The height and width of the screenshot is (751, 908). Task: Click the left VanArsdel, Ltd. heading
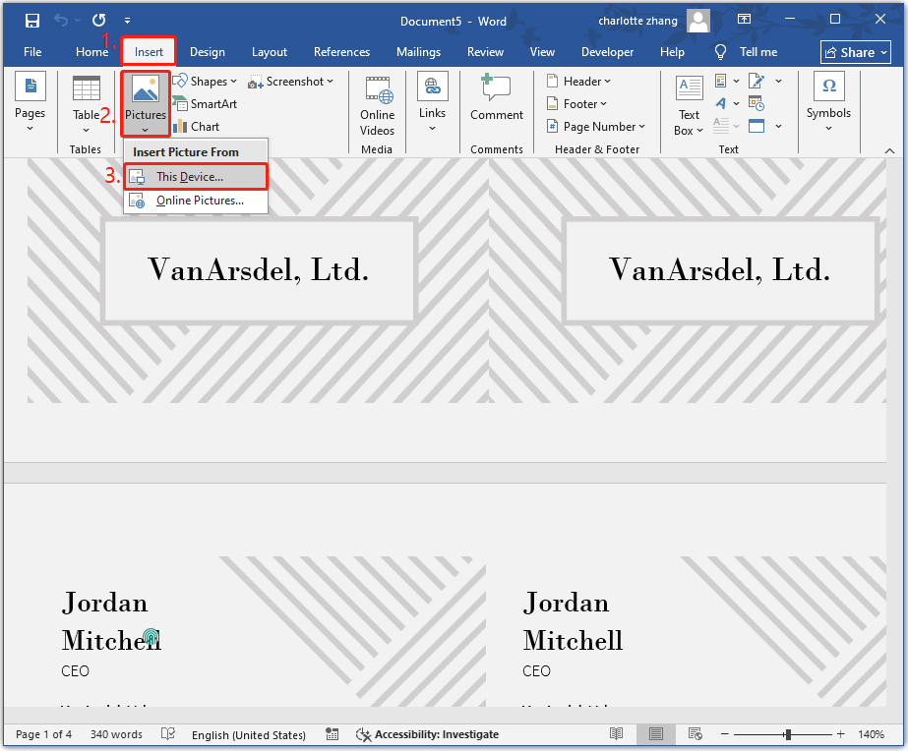259,269
